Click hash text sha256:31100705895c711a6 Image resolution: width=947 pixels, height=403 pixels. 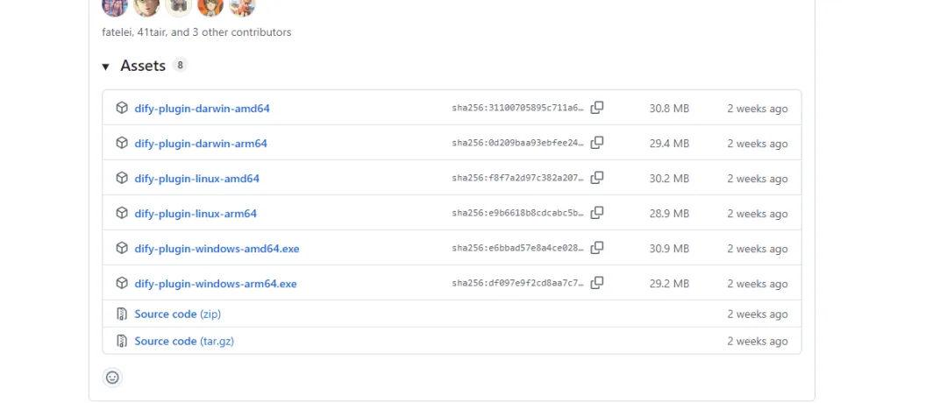518,109
